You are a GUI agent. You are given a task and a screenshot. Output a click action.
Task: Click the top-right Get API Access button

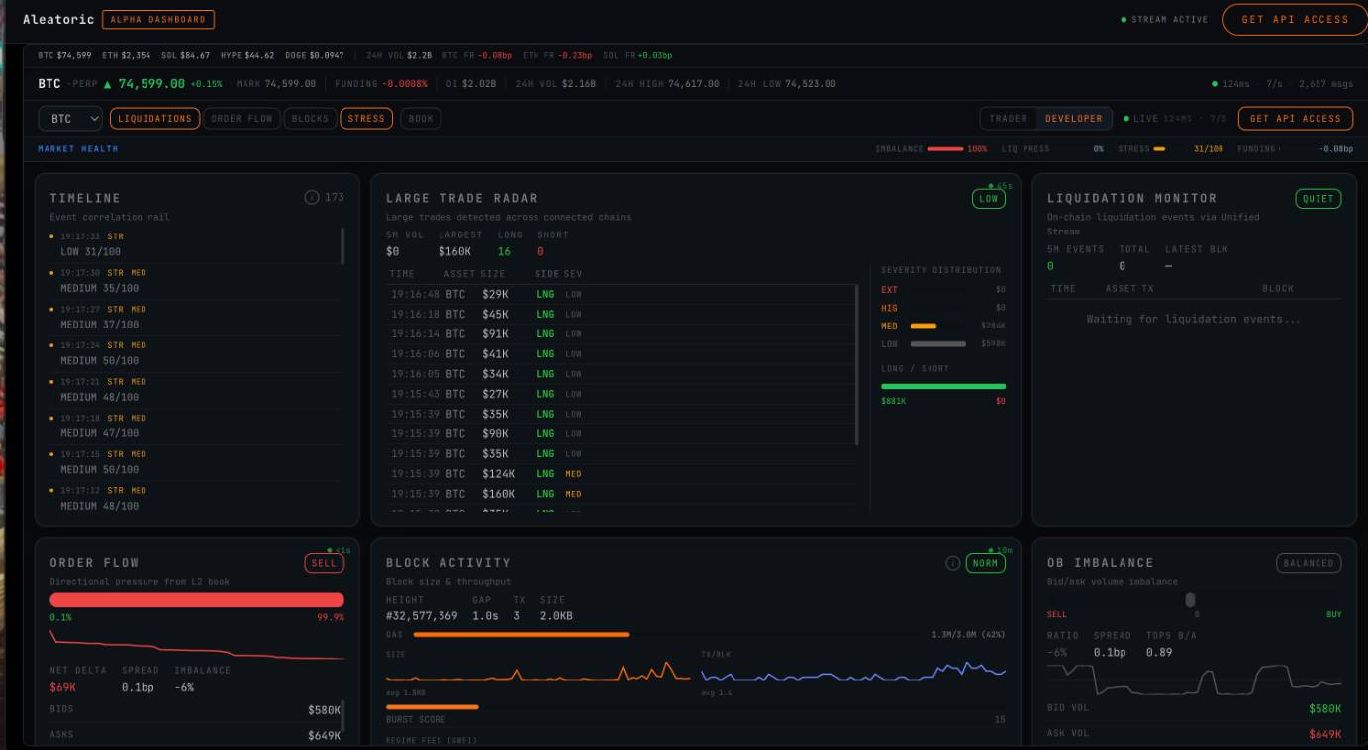1295,20
